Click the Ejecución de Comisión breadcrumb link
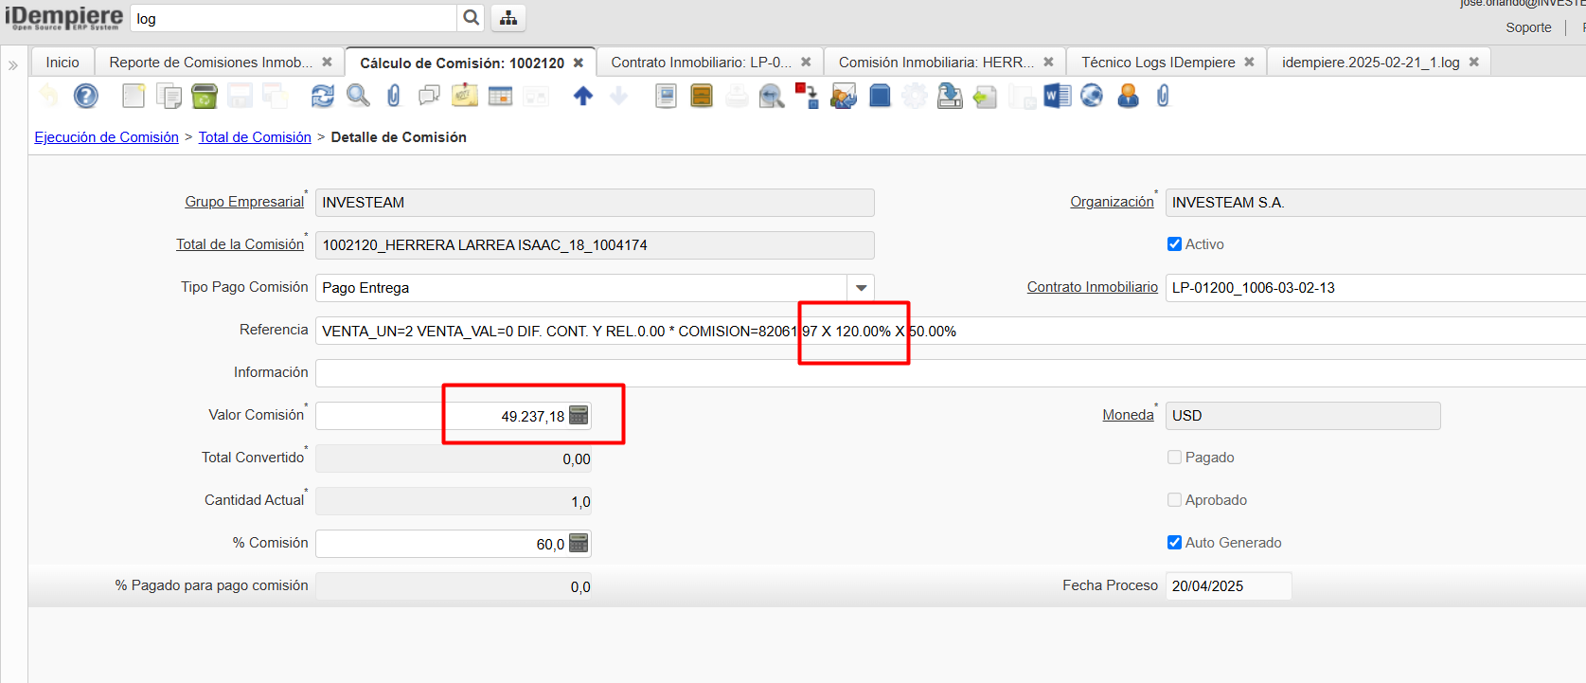The height and width of the screenshot is (683, 1586). pyautogui.click(x=106, y=137)
